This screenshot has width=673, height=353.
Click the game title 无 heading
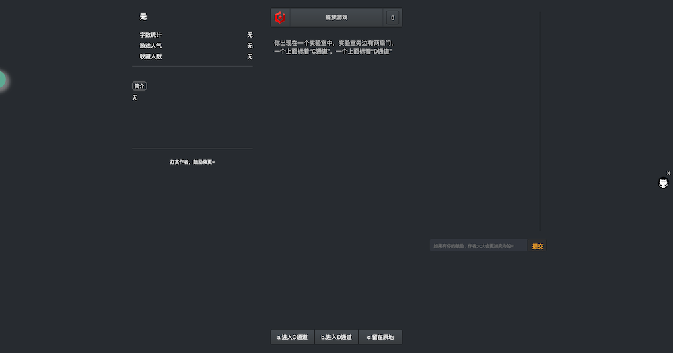coord(143,17)
